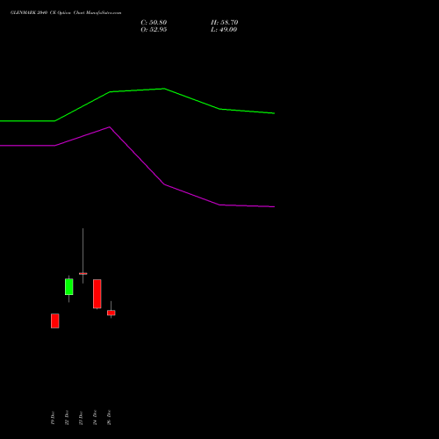The image size is (439, 439).
Task: Click the GLENMARK CE Option Chart title
Action: (66, 13)
